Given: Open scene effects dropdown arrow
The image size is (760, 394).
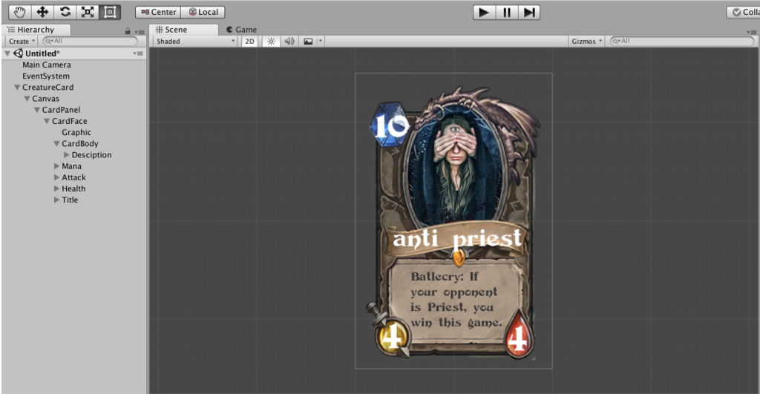Looking at the screenshot, I should coord(320,42).
